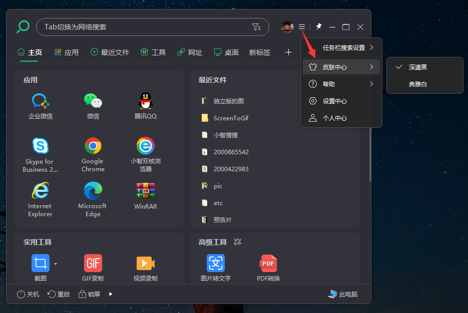The width and height of the screenshot is (468, 313).
Task: Open Google Chrome
Action: 93,155
